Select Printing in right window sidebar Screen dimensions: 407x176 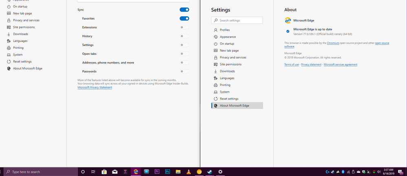click(x=237, y=85)
